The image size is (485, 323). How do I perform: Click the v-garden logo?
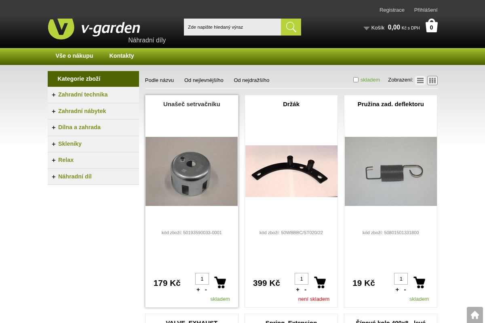pyautogui.click(x=94, y=29)
